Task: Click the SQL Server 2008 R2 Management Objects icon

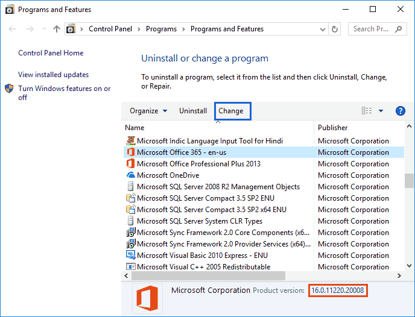Action: tap(130, 186)
